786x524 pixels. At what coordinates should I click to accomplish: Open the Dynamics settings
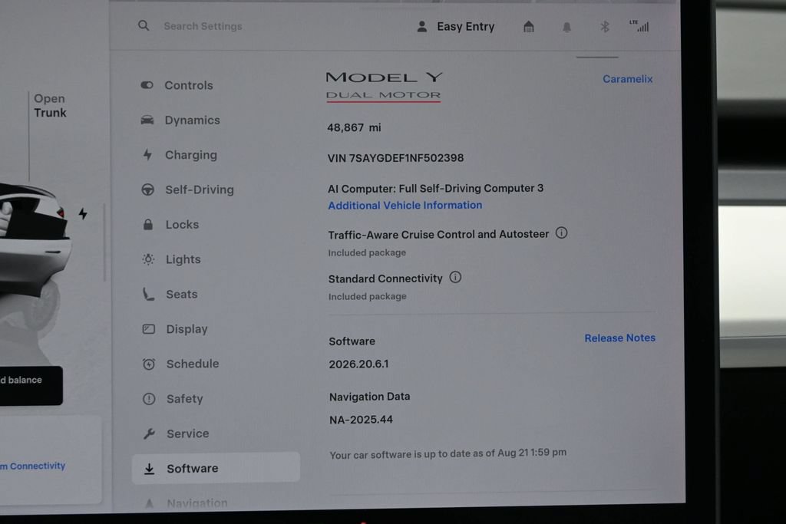pos(180,120)
